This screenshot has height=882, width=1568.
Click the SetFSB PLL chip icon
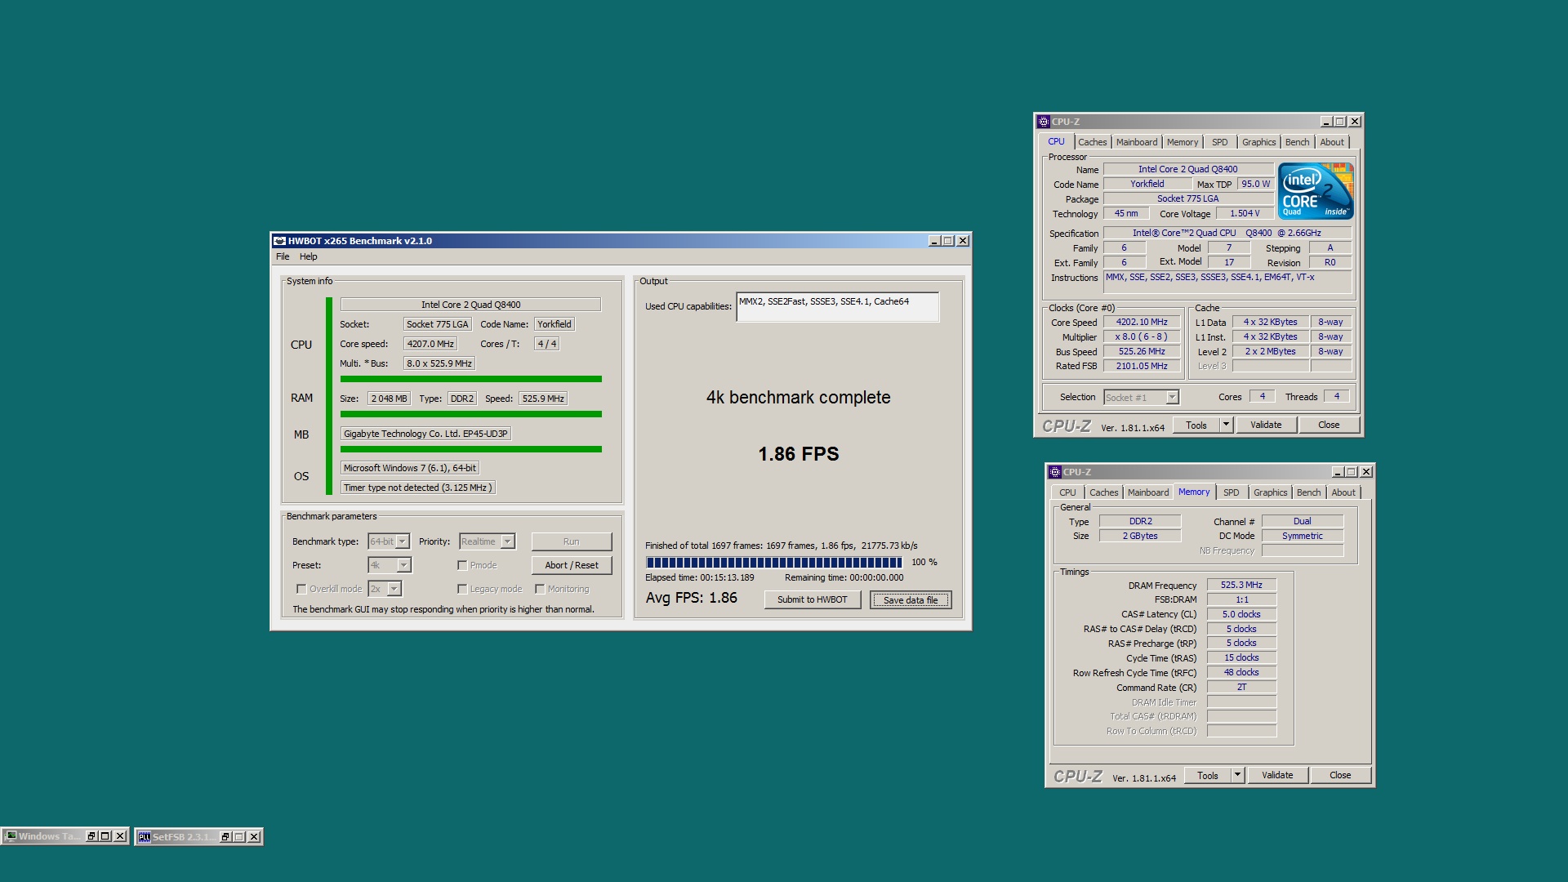coord(145,837)
